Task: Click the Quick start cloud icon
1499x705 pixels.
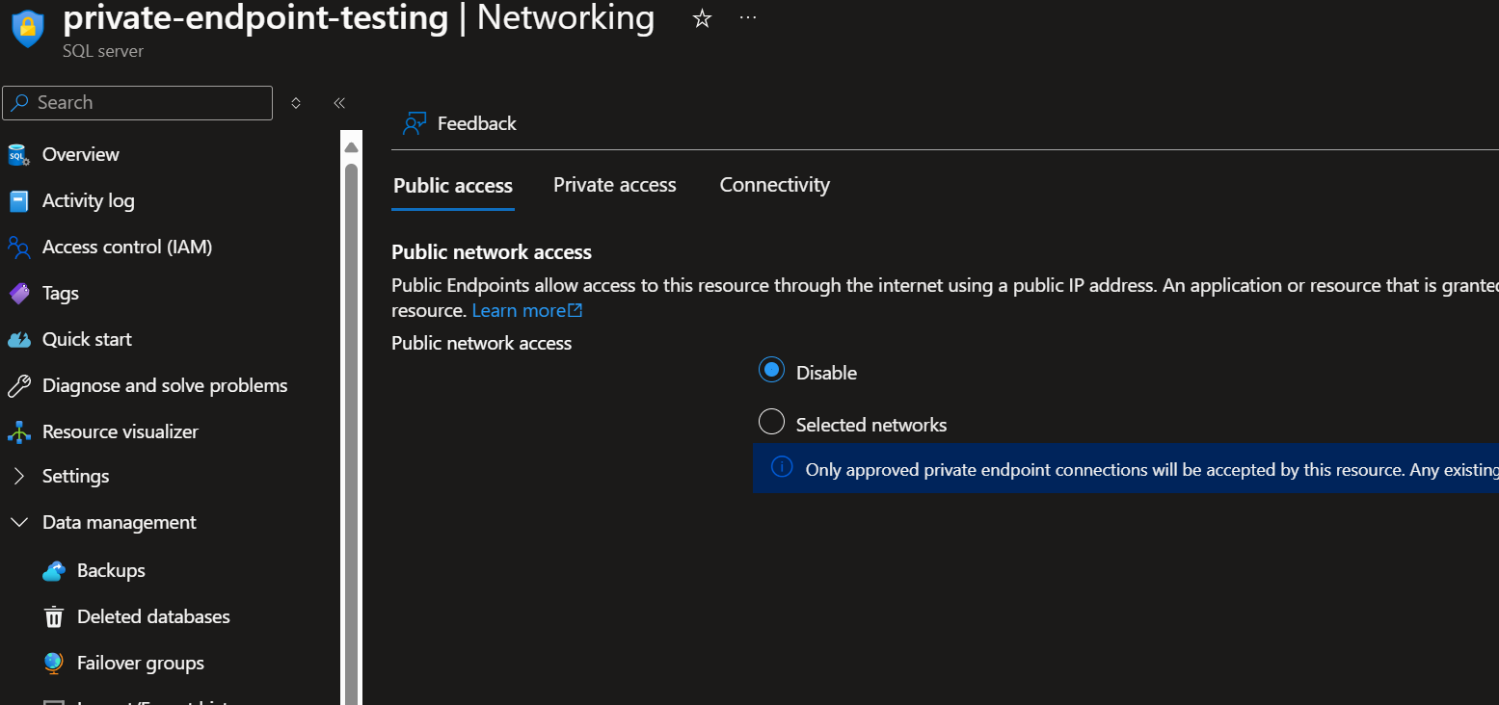Action: click(x=18, y=340)
